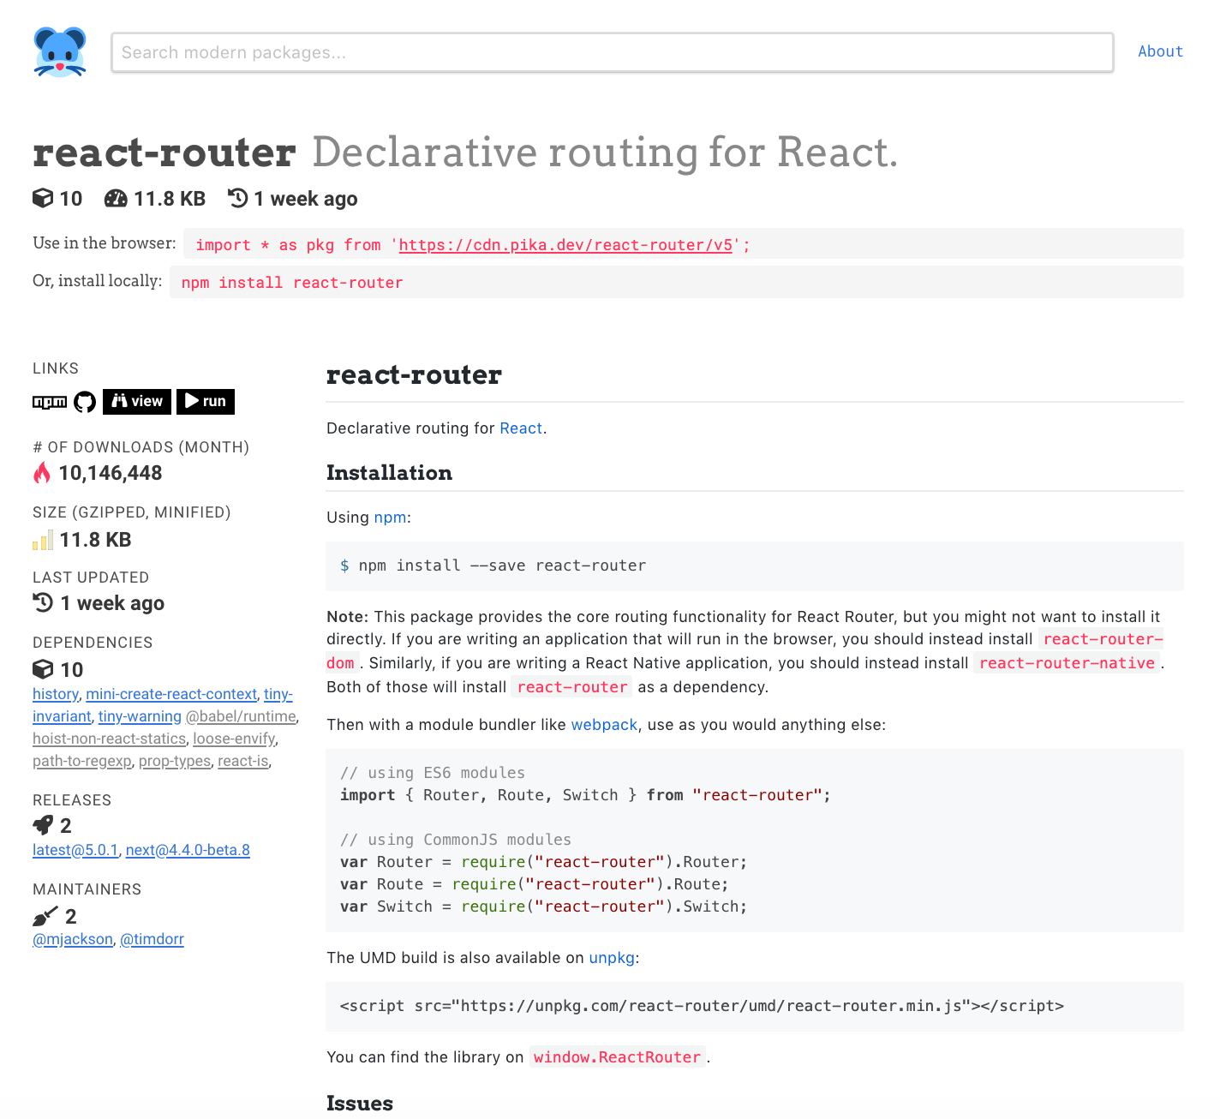Go to mini-create-react-context dependency
This screenshot has width=1220, height=1119.
coord(171,694)
